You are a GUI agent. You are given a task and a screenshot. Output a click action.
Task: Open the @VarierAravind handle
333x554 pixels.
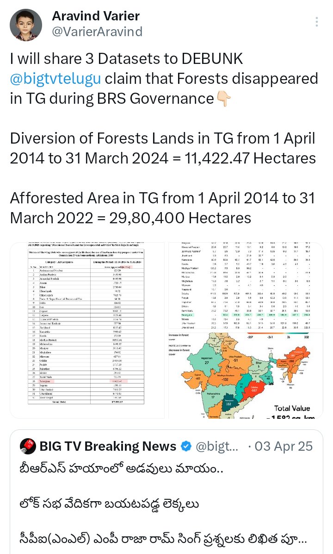[x=97, y=31]
